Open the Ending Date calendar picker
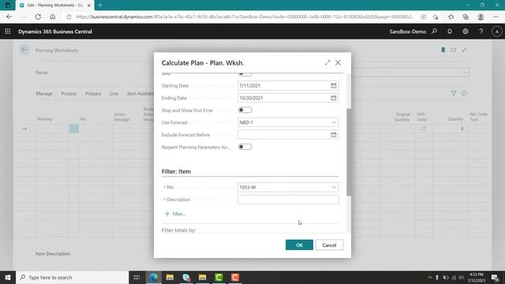This screenshot has width=505, height=284. 333,98
